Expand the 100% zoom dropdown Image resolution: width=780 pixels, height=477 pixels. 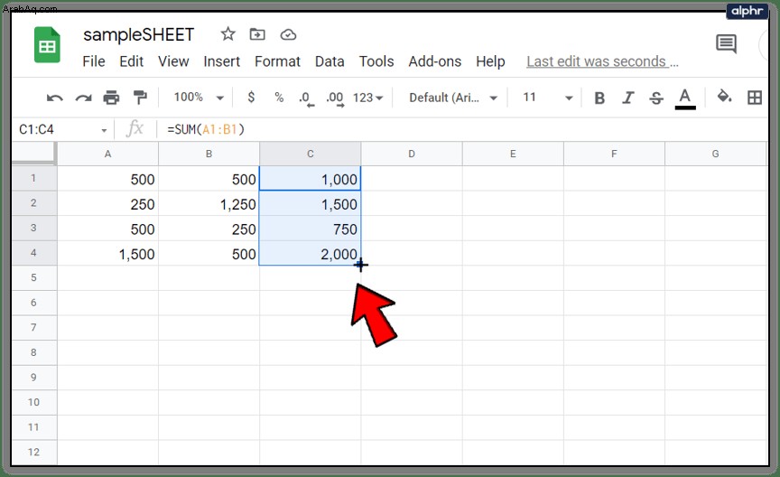pyautogui.click(x=199, y=97)
